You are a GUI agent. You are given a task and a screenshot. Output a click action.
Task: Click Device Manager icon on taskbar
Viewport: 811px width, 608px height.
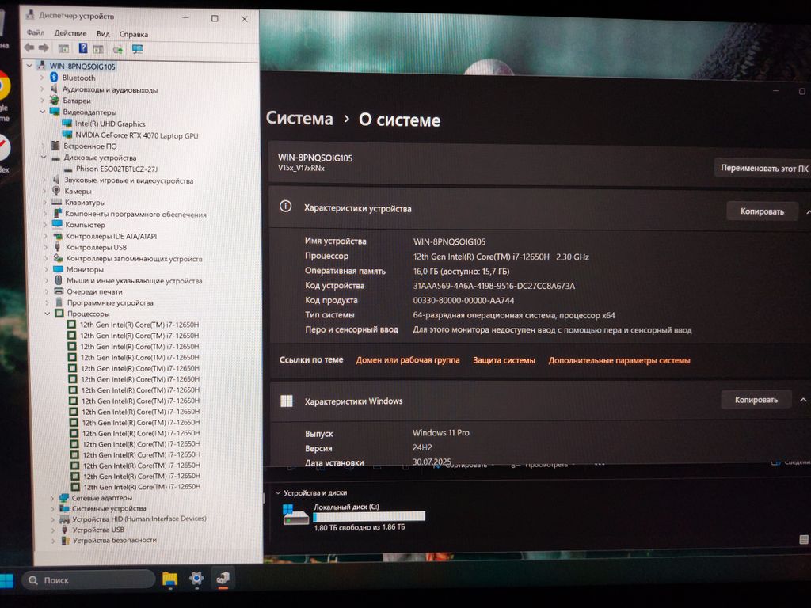[223, 579]
